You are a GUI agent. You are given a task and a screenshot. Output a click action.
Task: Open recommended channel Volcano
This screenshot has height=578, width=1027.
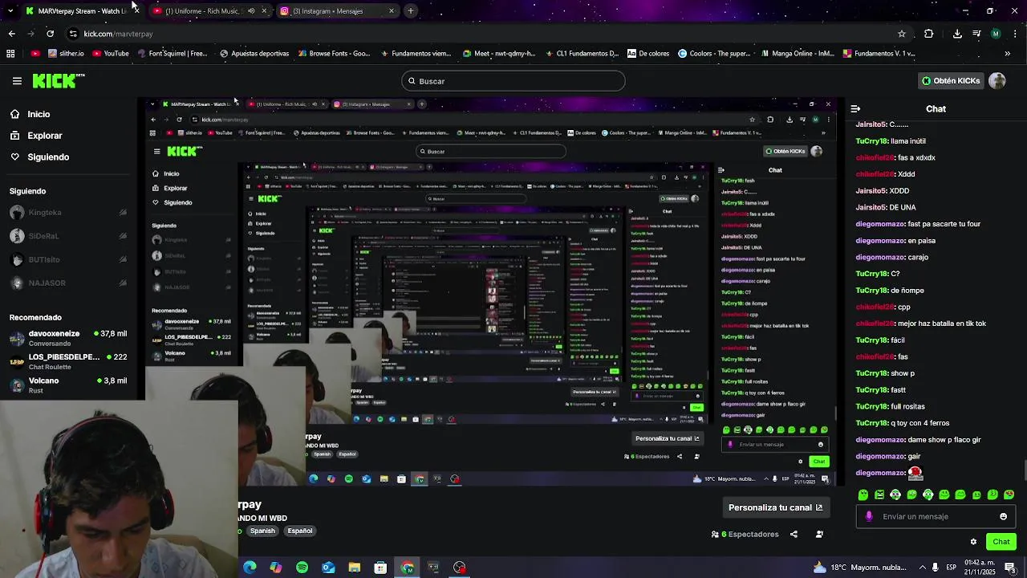tap(68, 385)
